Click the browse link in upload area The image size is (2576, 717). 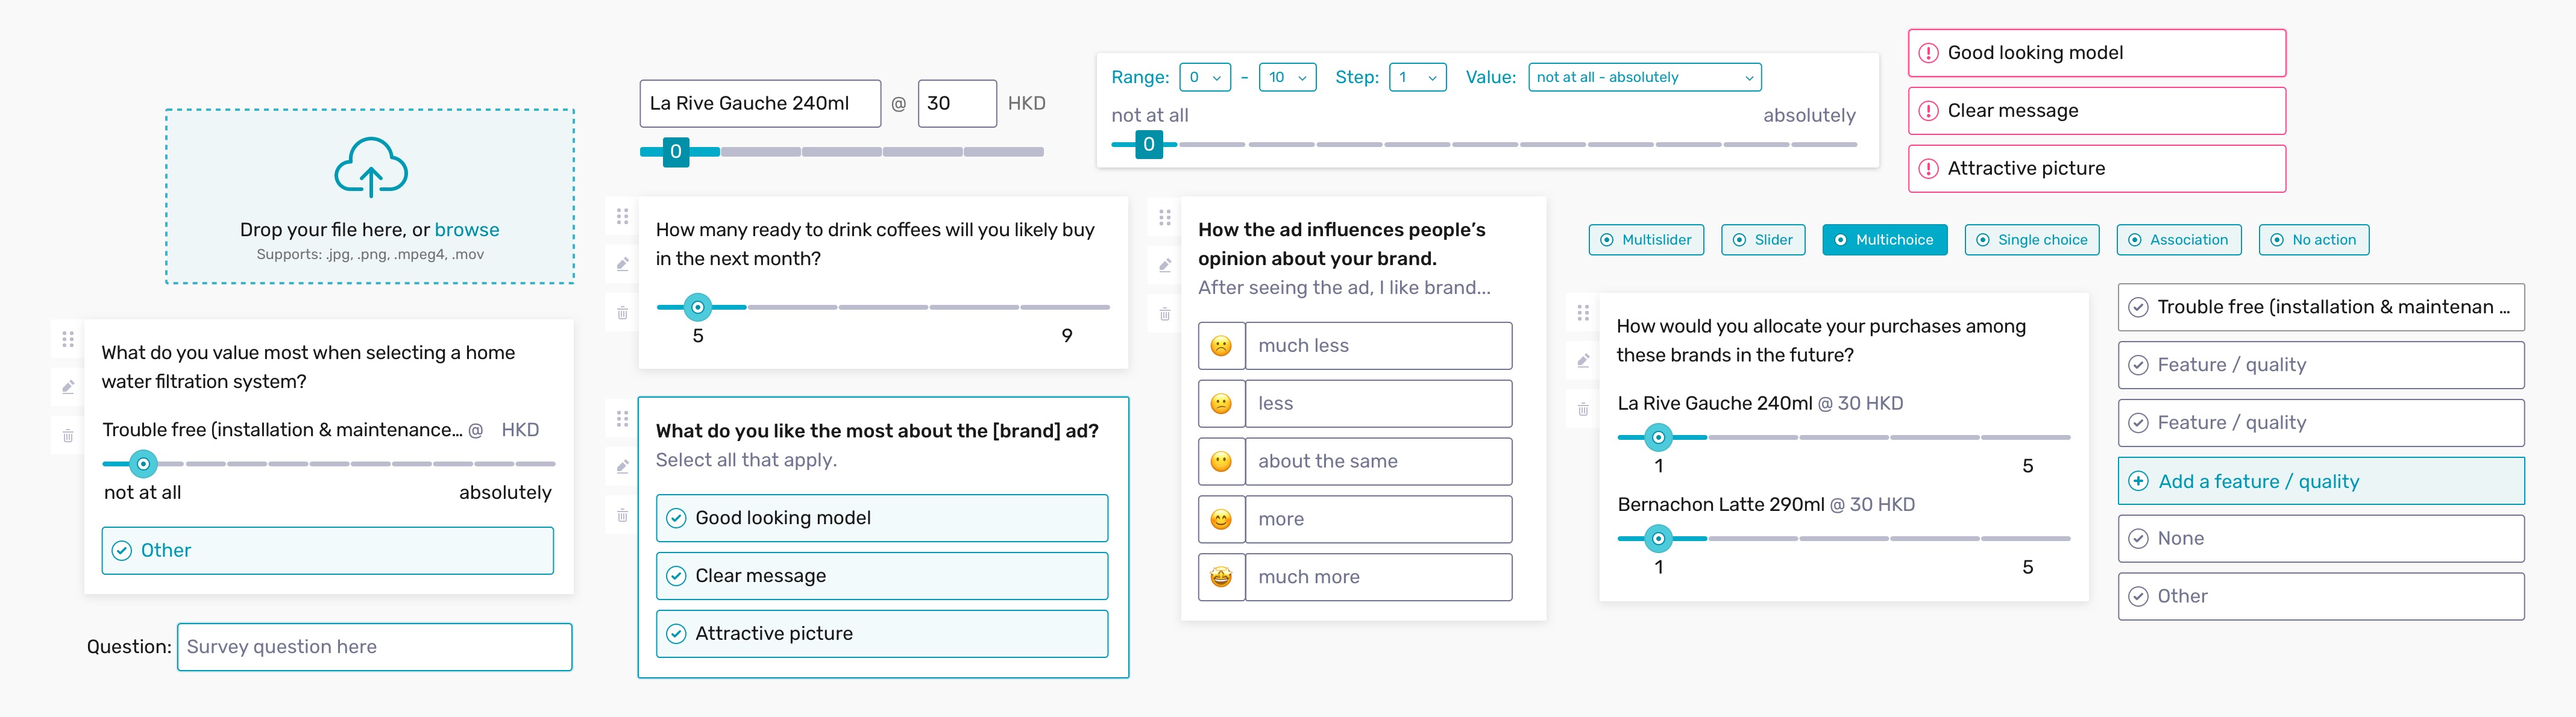(x=466, y=230)
